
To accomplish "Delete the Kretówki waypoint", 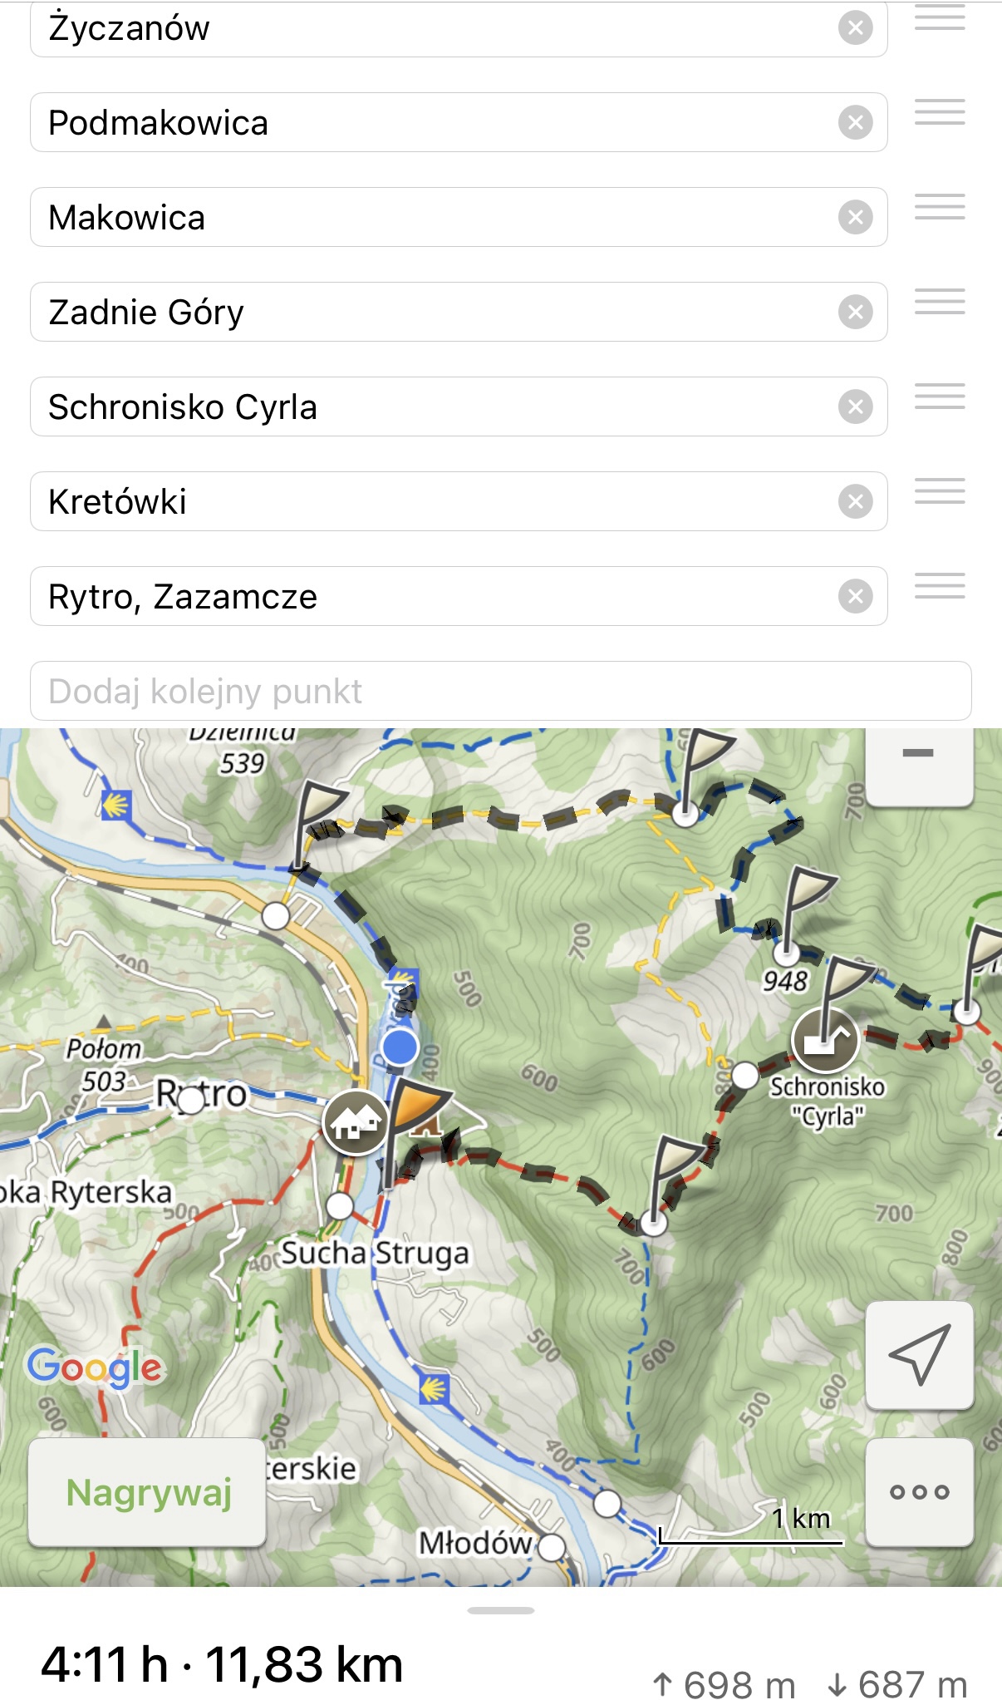I will pos(855,502).
